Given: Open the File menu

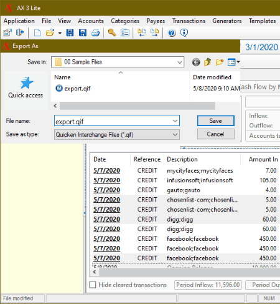Looking at the screenshot, I should 47,21.
